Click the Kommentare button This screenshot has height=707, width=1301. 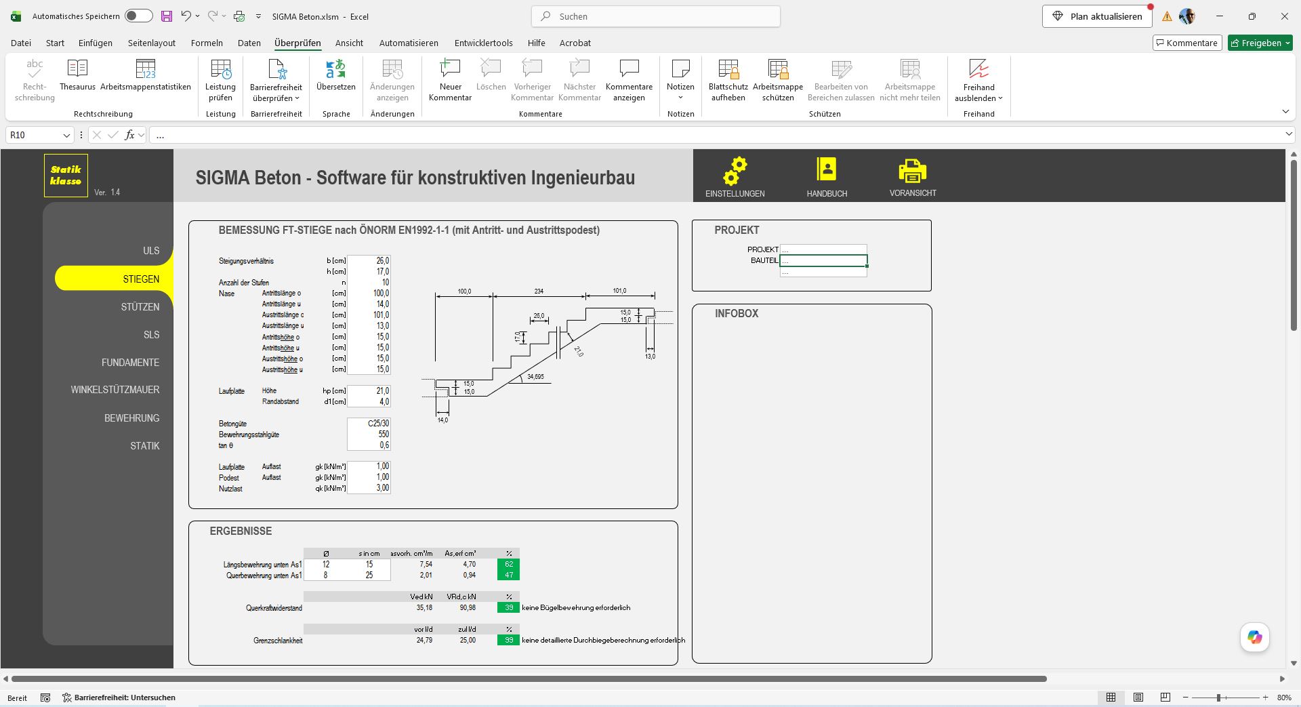[x=1187, y=43]
